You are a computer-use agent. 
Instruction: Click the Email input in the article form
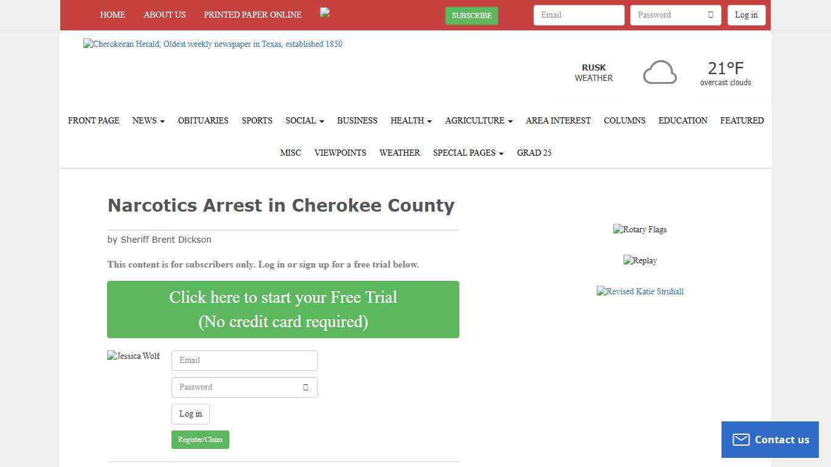244,360
